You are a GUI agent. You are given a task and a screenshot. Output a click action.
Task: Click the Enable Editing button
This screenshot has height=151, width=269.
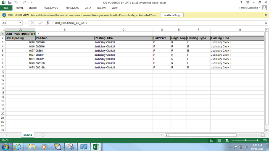click(172, 15)
